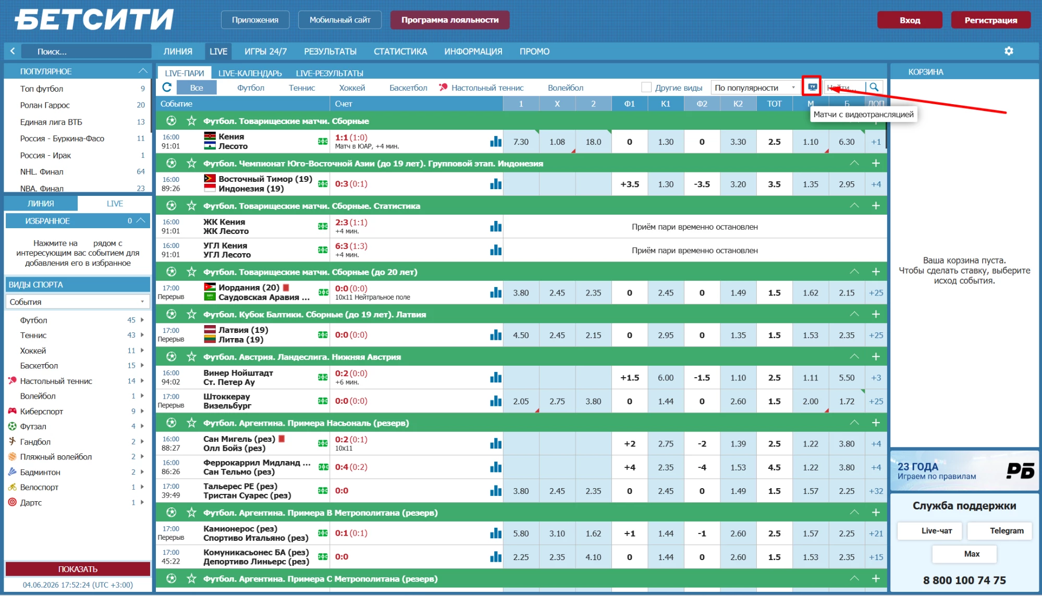The height and width of the screenshot is (596, 1042).
Task: Open the События dropdown under Виды спорта
Action: point(78,302)
